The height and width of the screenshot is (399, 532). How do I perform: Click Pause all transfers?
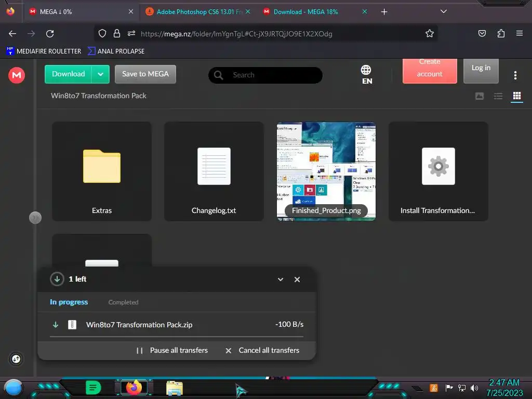pyautogui.click(x=172, y=351)
